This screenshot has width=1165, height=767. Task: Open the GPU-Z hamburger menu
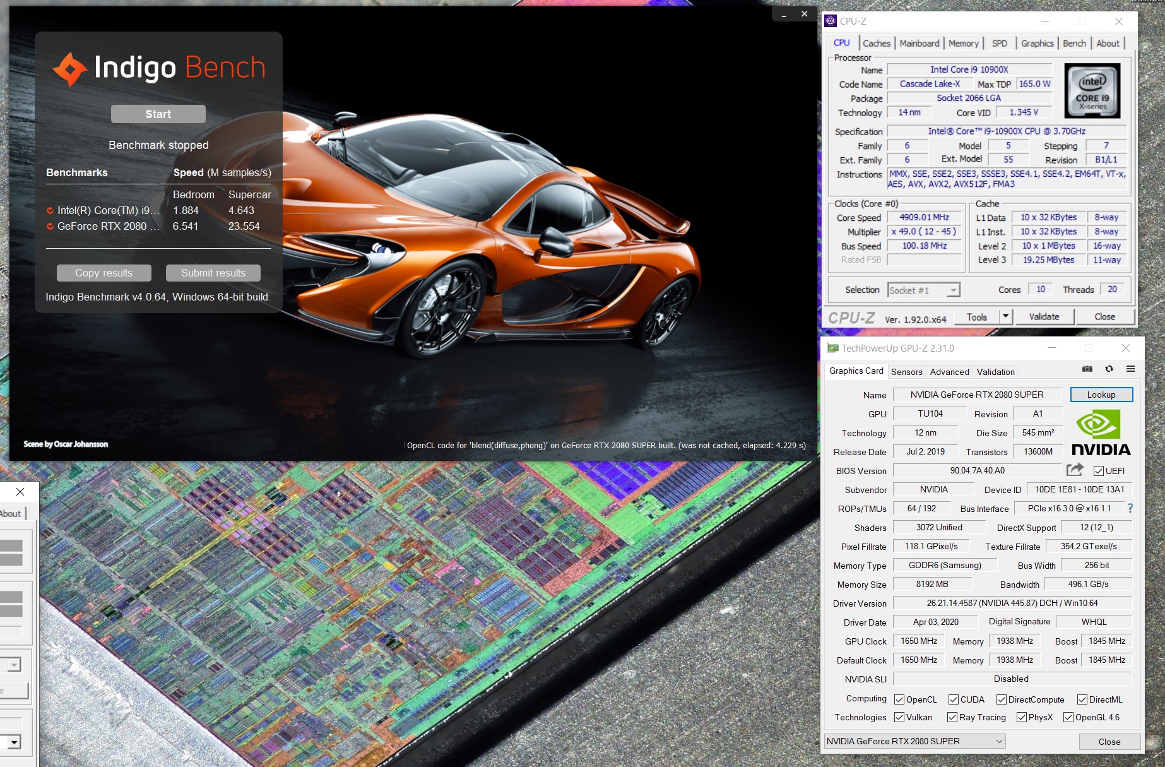[1130, 369]
